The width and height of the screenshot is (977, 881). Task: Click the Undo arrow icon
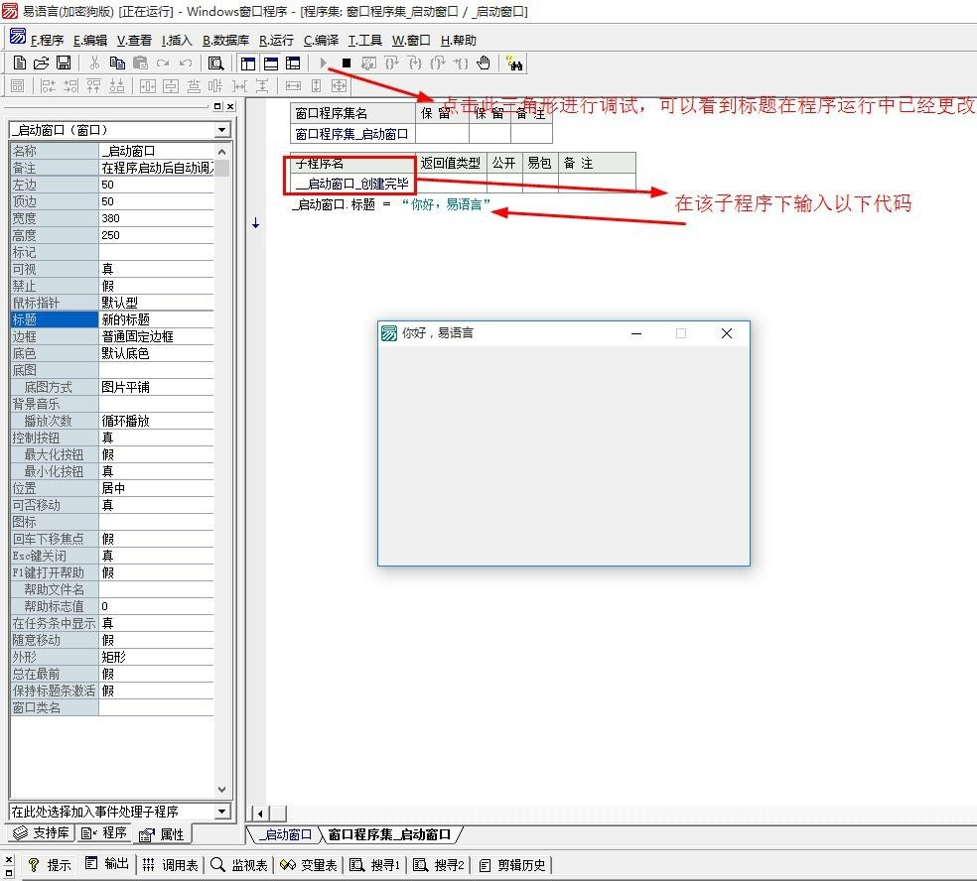tap(185, 63)
